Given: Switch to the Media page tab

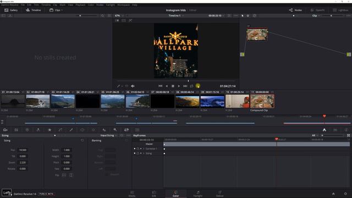Looking at the screenshot, I should [132, 194].
